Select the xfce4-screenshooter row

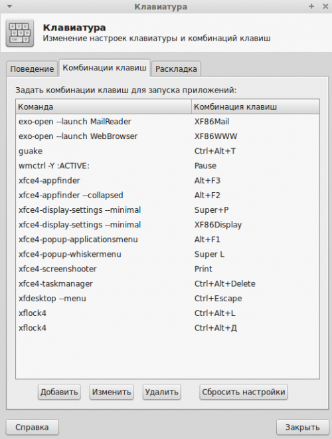tap(167, 269)
